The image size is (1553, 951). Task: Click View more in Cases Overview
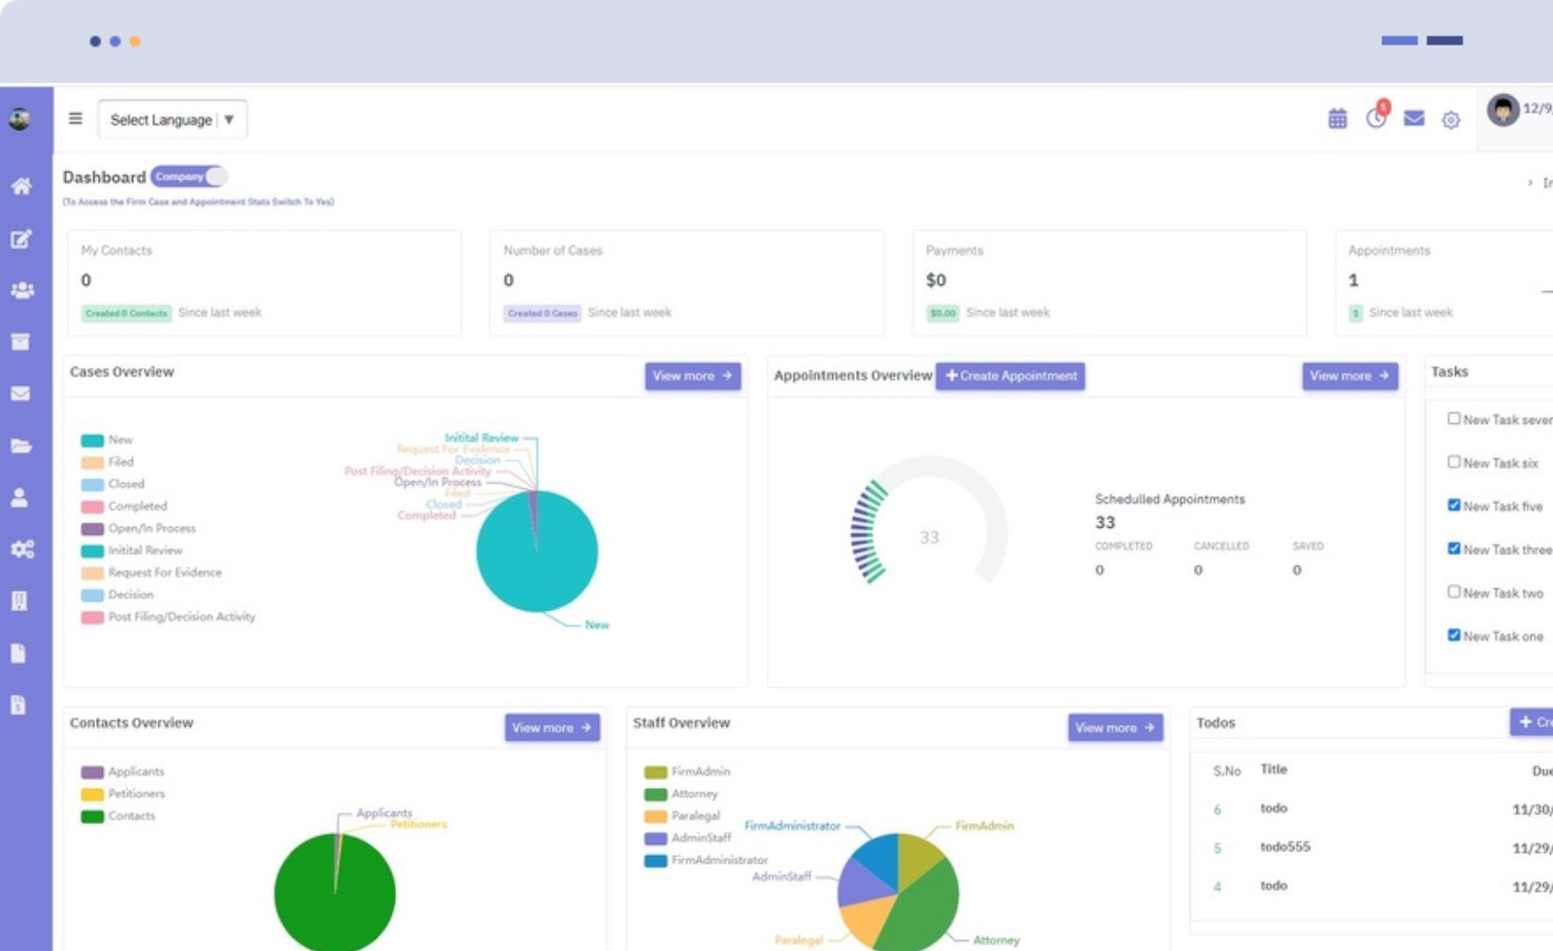[x=692, y=376]
